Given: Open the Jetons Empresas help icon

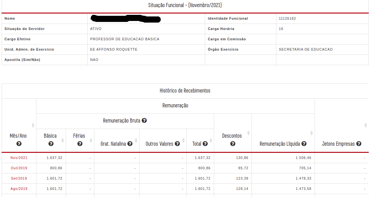Looking at the screenshot, I should point(359,144).
